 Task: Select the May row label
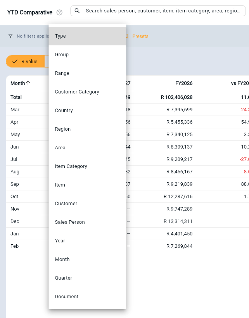click(15, 135)
